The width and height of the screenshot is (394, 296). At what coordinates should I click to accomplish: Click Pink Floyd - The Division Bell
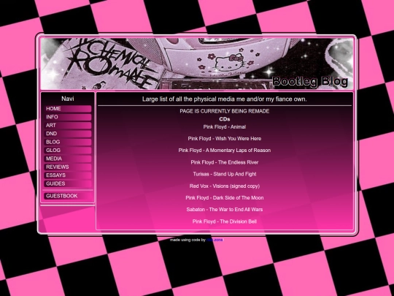(225, 221)
